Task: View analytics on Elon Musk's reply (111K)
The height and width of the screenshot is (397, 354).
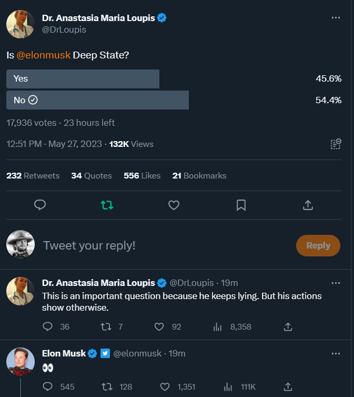Action: pyautogui.click(x=228, y=387)
